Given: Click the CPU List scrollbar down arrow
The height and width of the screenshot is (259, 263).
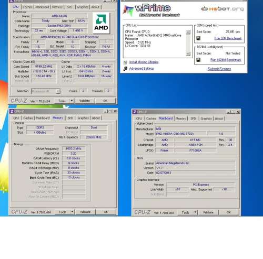Looking at the screenshot, I should coord(188,53).
